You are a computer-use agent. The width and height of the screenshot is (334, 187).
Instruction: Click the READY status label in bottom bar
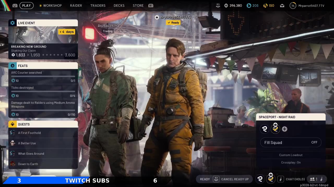click(205, 179)
